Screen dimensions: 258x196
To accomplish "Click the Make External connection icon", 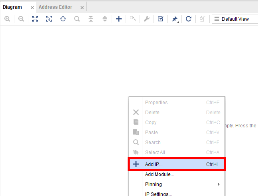I will click(x=133, y=19).
